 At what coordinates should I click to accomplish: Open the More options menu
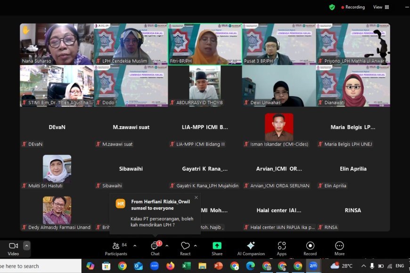(x=339, y=249)
